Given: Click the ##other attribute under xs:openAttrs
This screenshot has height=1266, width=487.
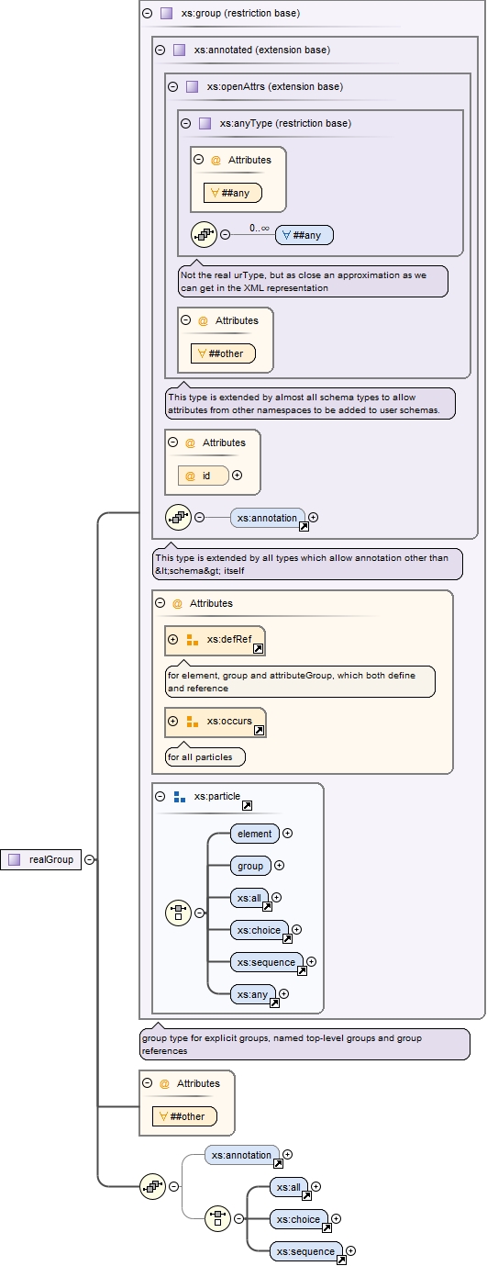Looking at the screenshot, I should click(x=224, y=353).
